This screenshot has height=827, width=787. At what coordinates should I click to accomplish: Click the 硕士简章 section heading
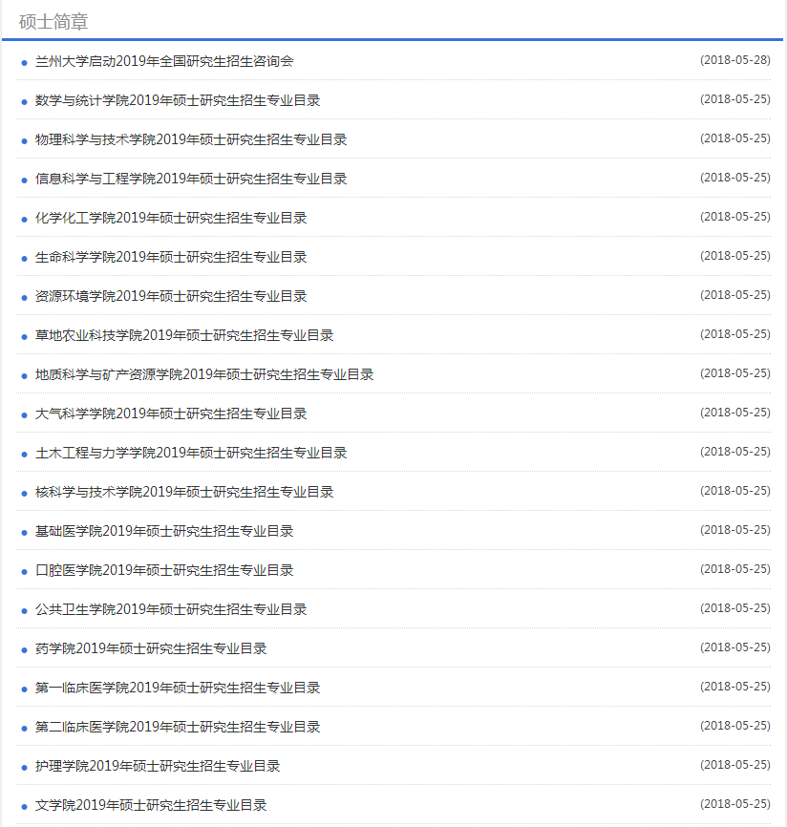(53, 22)
